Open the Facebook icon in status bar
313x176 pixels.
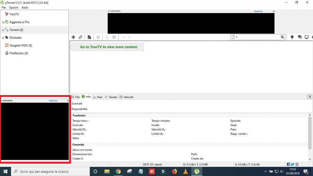tap(289, 164)
